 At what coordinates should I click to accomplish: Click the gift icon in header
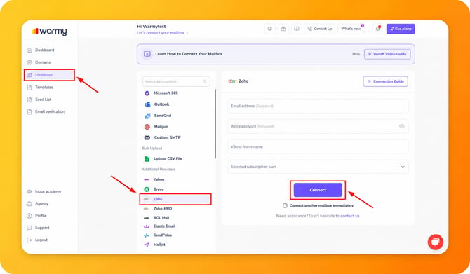coord(283,29)
